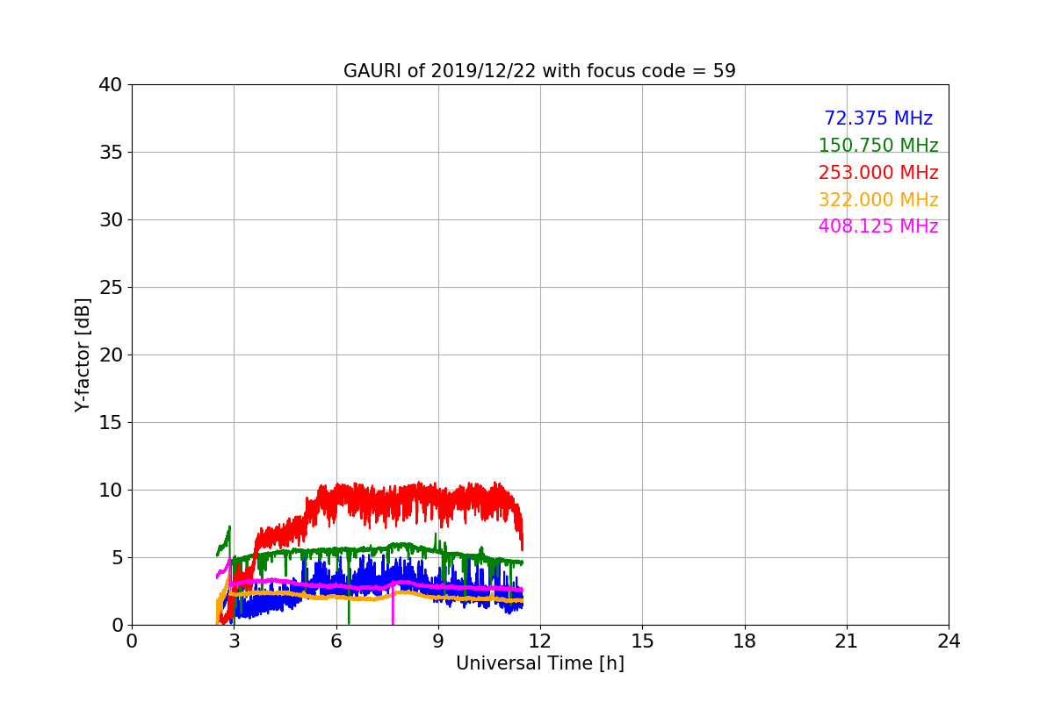
Task: Click the 'Universal Time [h]' axis label
Action: pos(539,663)
